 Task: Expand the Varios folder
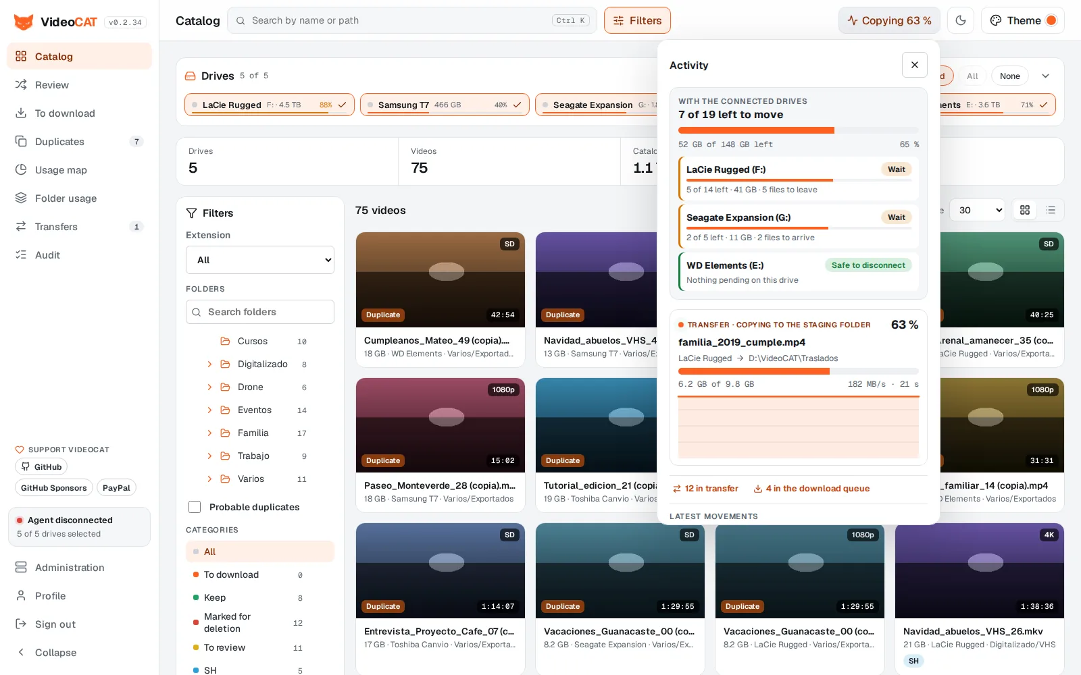coord(209,479)
